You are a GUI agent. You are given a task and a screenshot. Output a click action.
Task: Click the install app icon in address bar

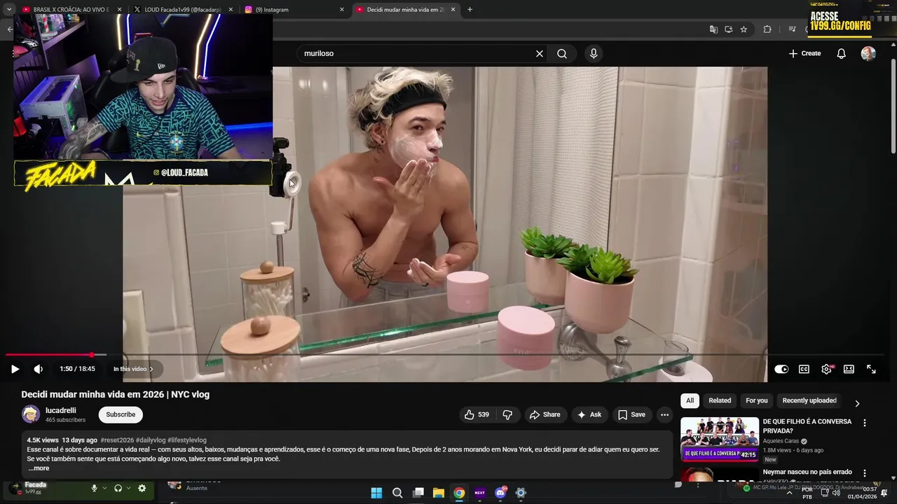729,29
